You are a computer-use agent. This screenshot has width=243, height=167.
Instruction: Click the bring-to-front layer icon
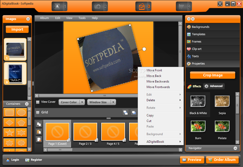tap(125, 112)
